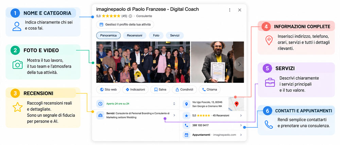Click the address 'Via Ugo Foscolo, 13, 80046'
Screen dimensions: 340x145
207,102
